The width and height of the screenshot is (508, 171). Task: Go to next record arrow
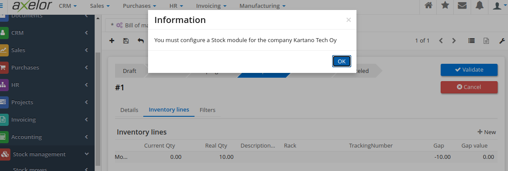[454, 40]
